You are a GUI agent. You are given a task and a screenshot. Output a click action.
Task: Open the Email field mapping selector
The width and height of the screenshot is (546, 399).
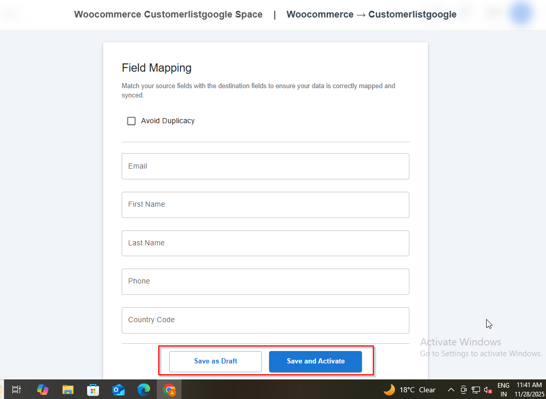coord(265,166)
